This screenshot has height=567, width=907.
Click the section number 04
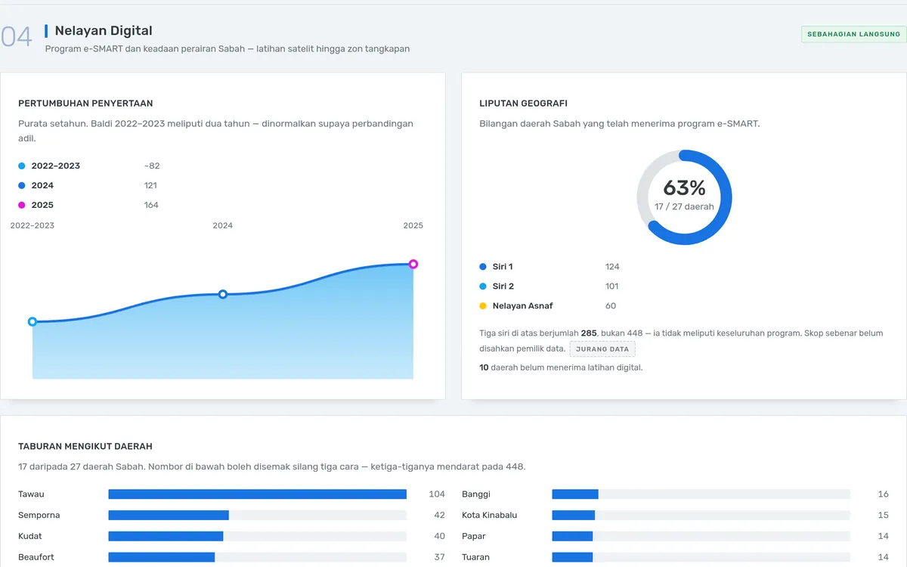[16, 36]
